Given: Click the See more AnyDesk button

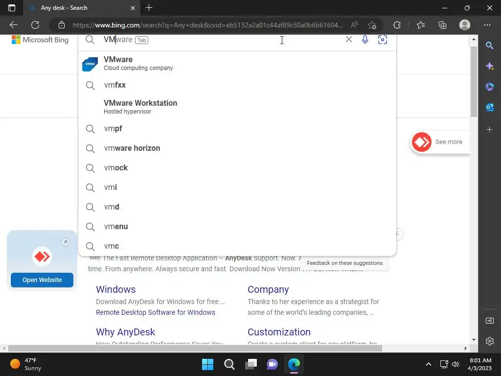Looking at the screenshot, I should point(440,141).
